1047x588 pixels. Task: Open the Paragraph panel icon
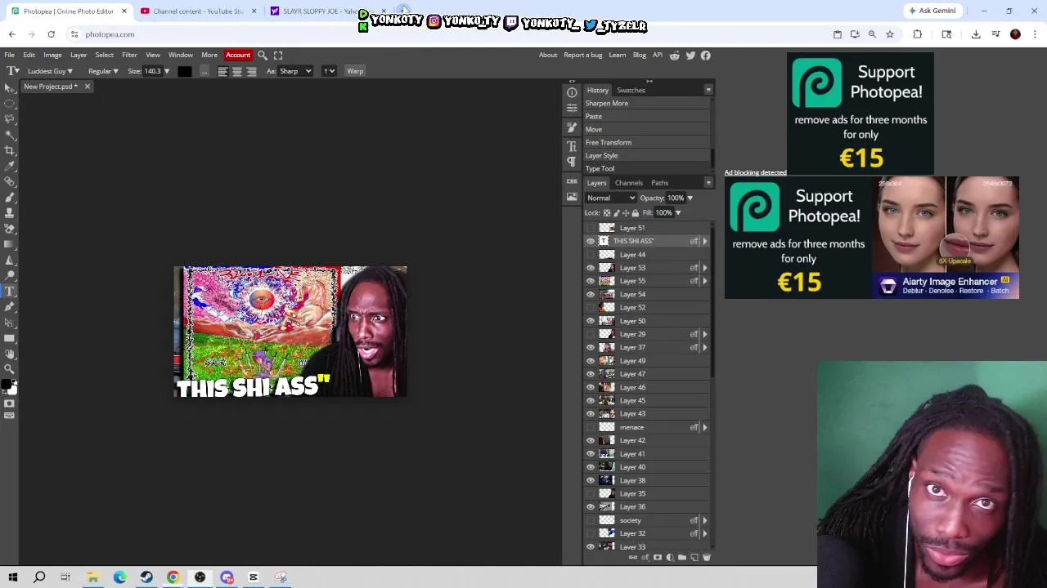point(572,162)
